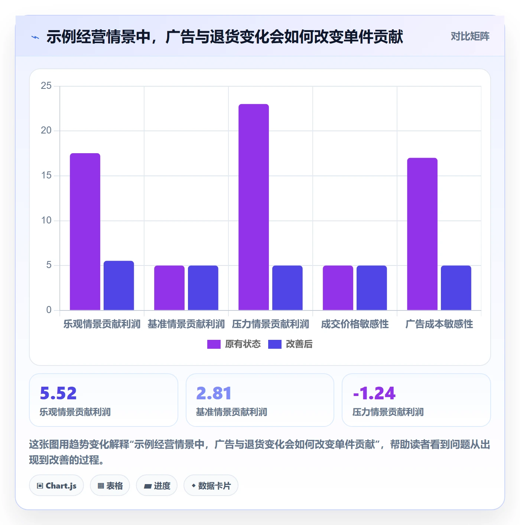Click the 原有状态 legend label
The image size is (520, 525).
point(243,344)
